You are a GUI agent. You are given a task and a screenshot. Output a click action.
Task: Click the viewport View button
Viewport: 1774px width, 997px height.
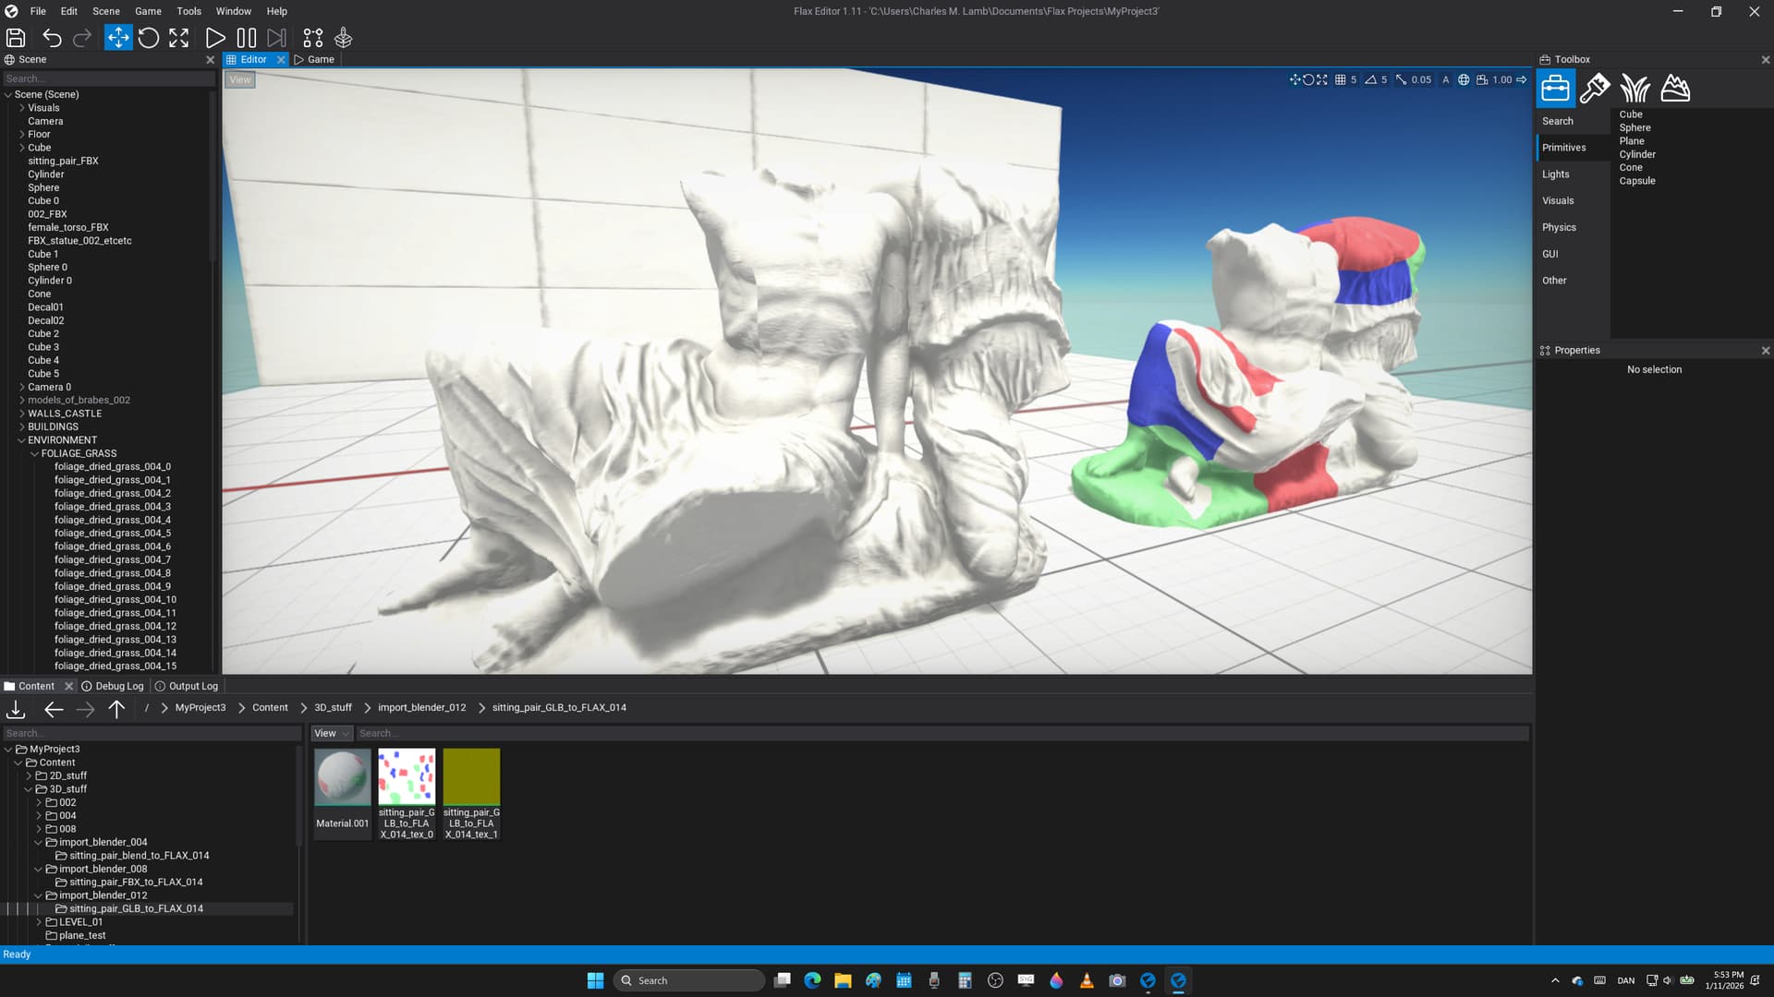point(240,80)
